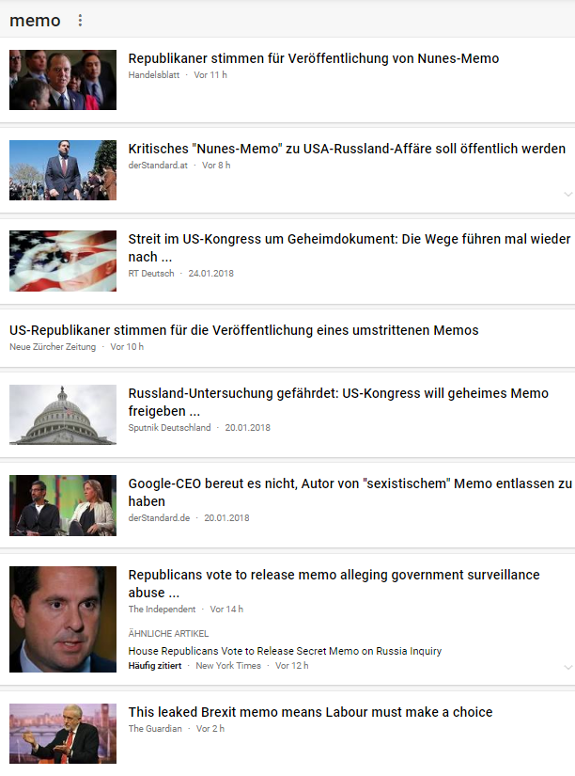The height and width of the screenshot is (776, 575).
Task: Click the large face thumbnail for The Independent
Action: click(x=63, y=619)
